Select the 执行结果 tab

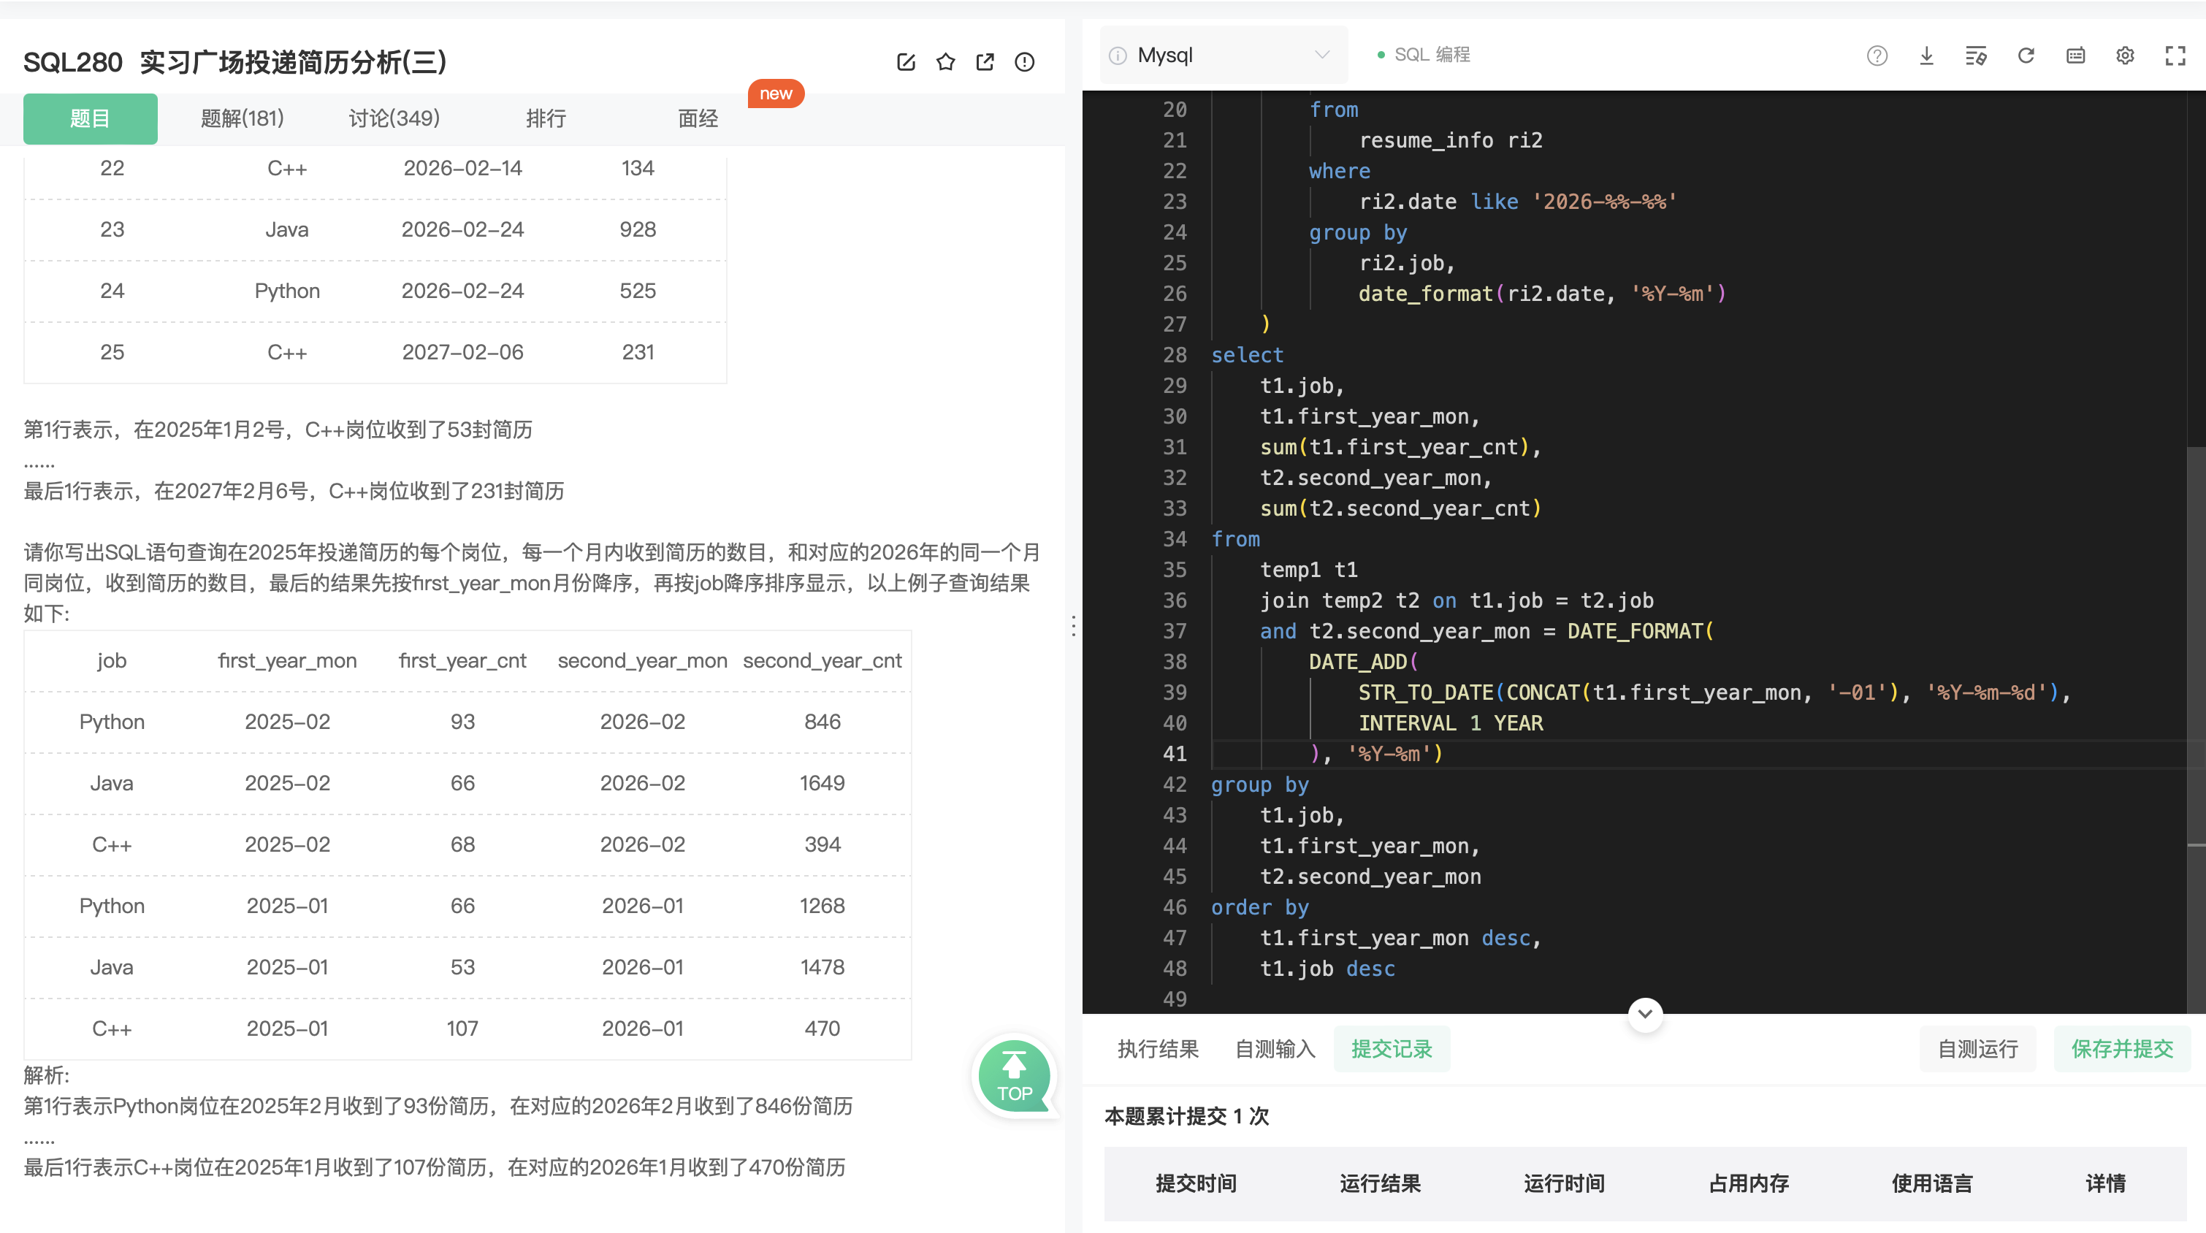(x=1158, y=1049)
